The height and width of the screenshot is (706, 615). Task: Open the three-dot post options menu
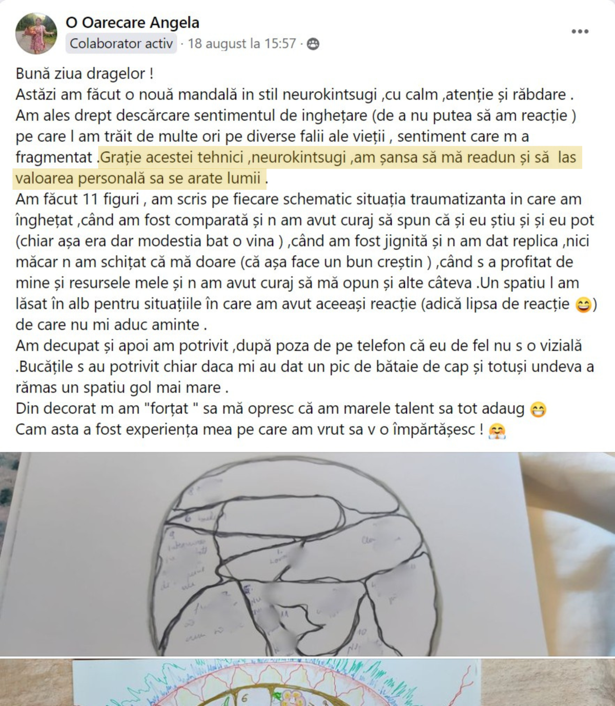point(580,32)
